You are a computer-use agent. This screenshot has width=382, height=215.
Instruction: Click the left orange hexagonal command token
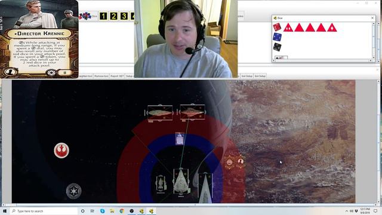tap(229, 162)
